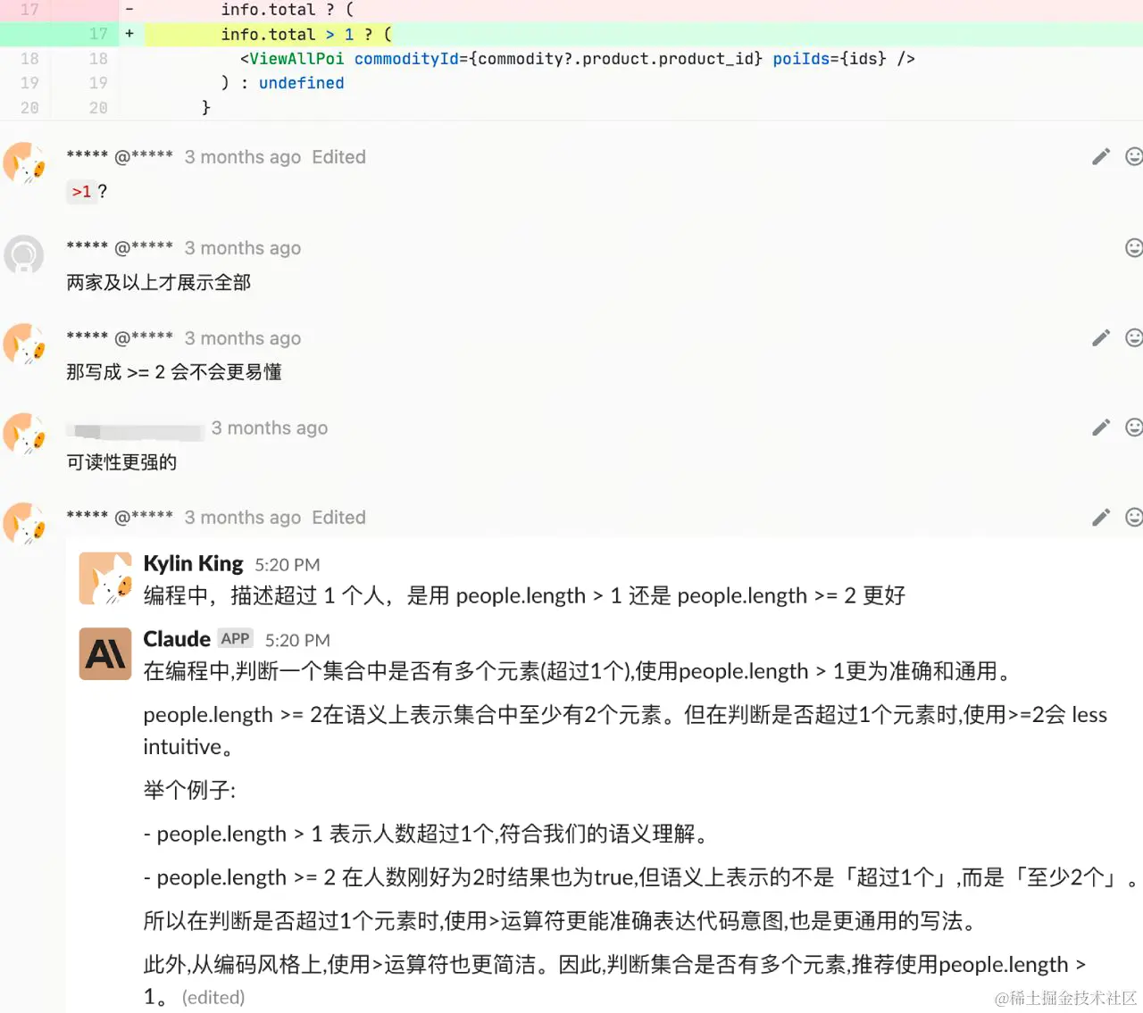The image size is (1143, 1013).
Task: Select added diff line number 17
Action: click(x=98, y=34)
